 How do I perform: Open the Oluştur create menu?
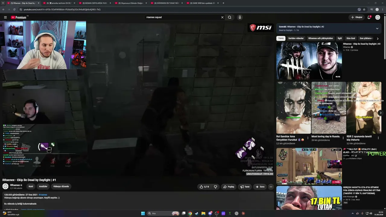pyautogui.click(x=357, y=17)
